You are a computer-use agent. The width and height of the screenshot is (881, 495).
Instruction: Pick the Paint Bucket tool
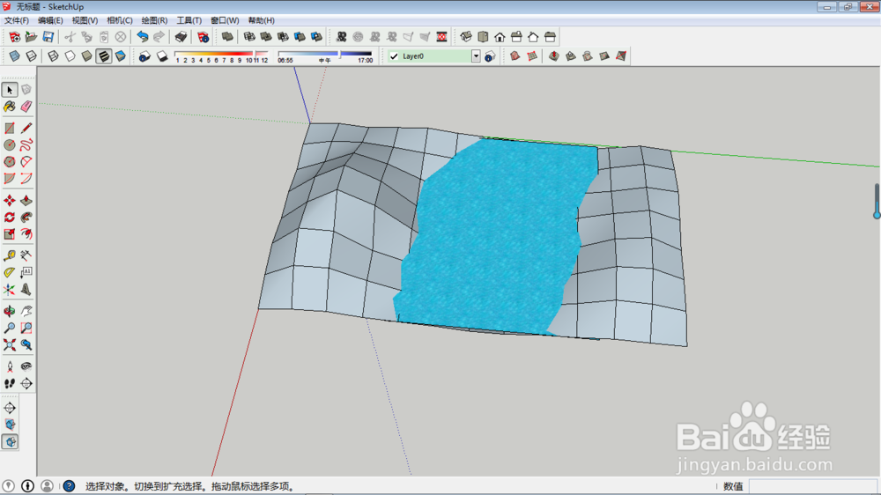point(10,107)
